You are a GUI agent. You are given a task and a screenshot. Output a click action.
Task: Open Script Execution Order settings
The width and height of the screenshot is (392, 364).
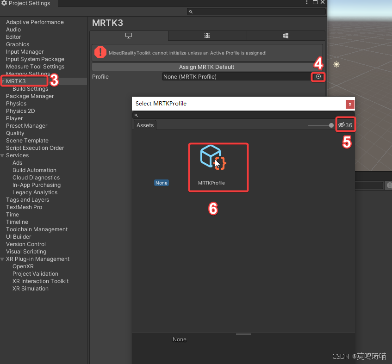pyautogui.click(x=35, y=148)
